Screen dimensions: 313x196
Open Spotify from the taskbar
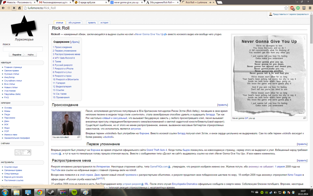click(x=74, y=192)
